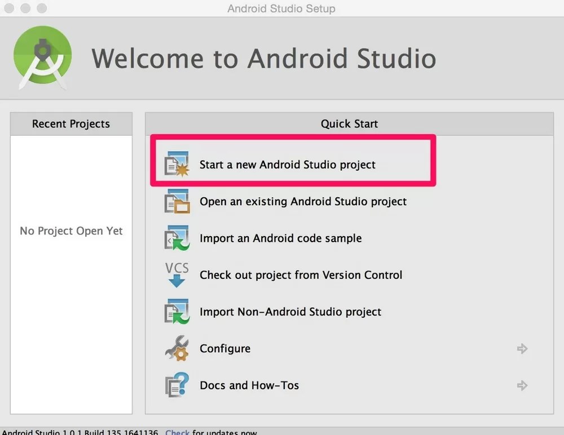Expand the Configure submenu arrow
564x435 pixels.
point(522,348)
